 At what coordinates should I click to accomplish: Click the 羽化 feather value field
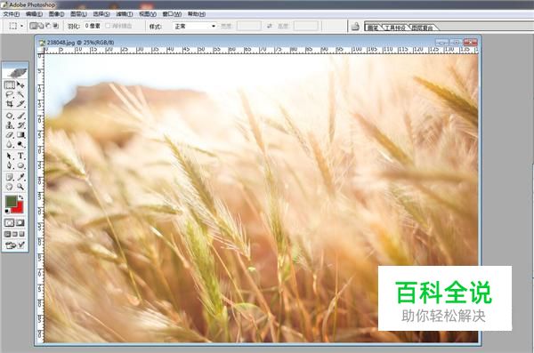click(x=93, y=26)
